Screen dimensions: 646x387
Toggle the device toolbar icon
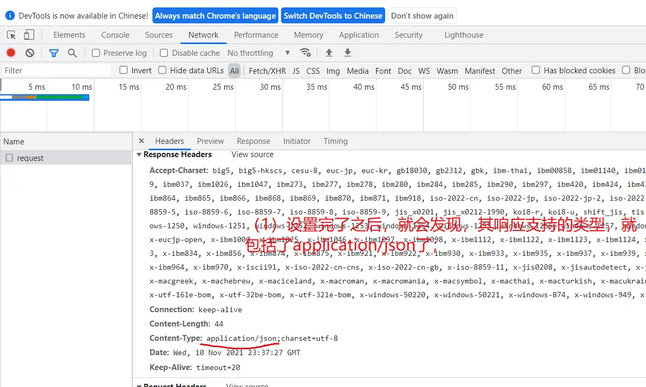(29, 35)
